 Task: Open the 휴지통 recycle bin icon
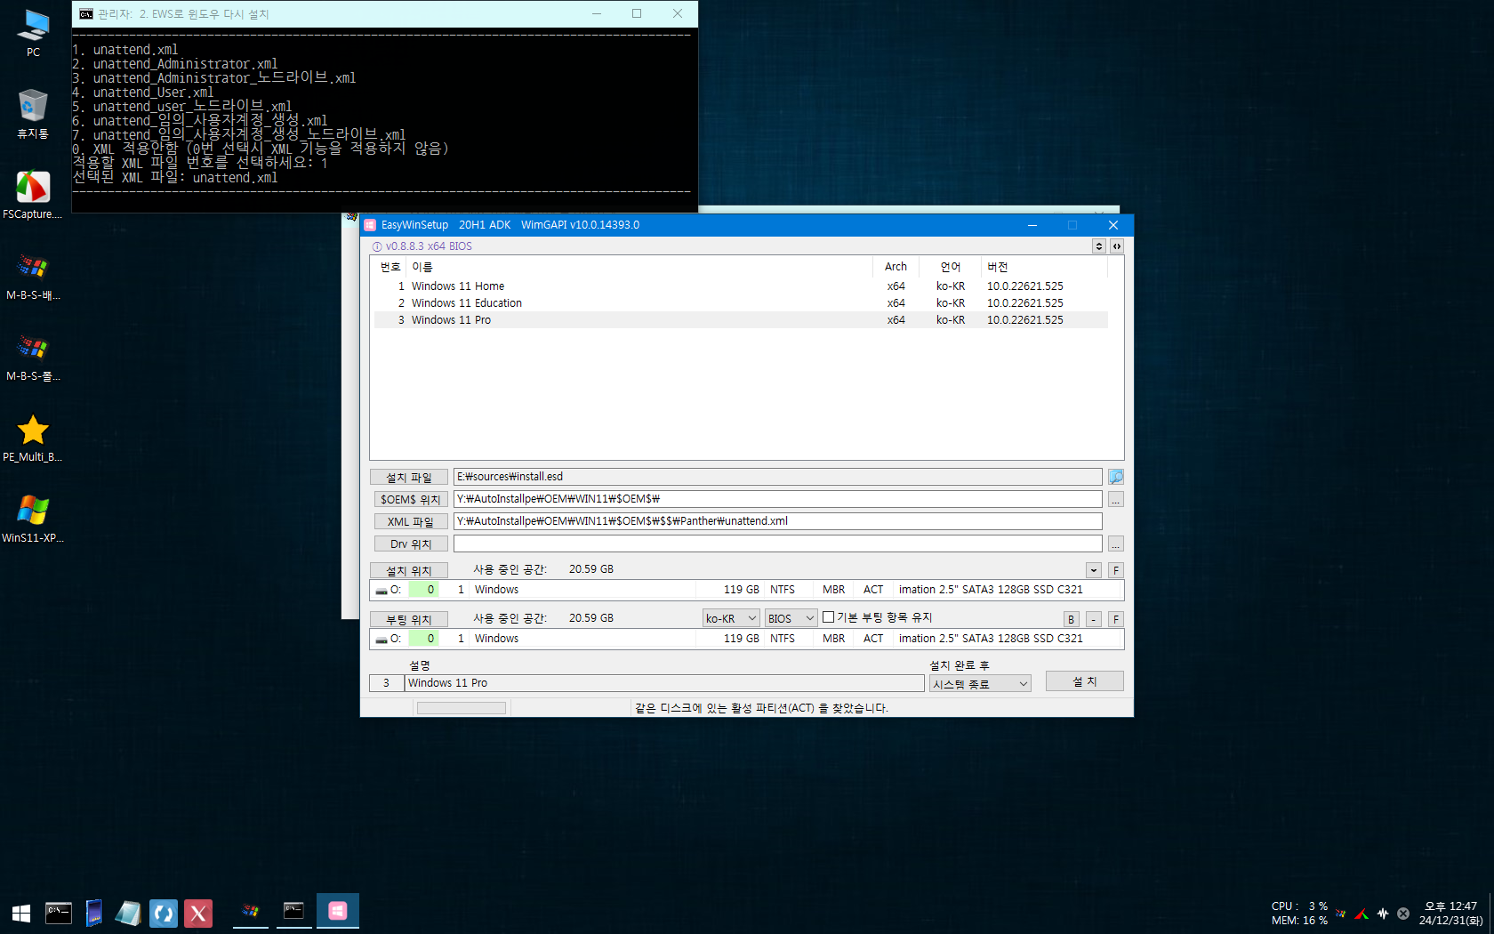(x=33, y=114)
